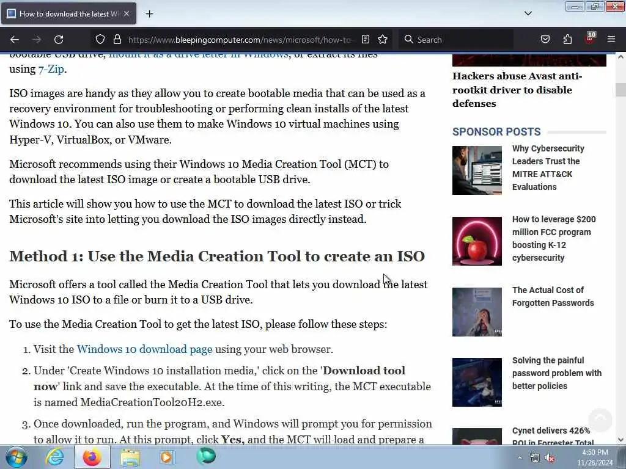Toggle reader view in address bar
The height and width of the screenshot is (469, 626).
(366, 40)
